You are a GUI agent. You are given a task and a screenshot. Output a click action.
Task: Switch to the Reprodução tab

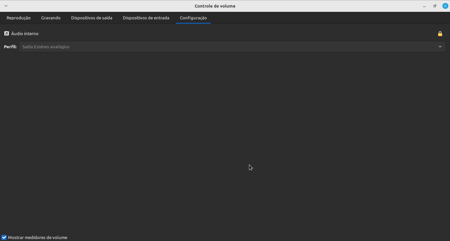click(x=18, y=18)
